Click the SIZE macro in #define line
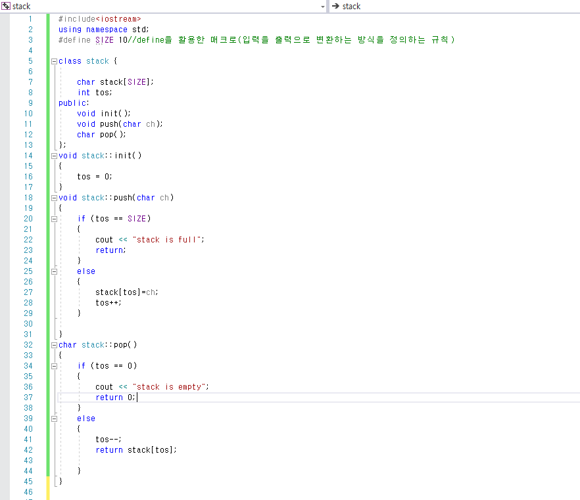This screenshot has height=500, width=580. (x=105, y=40)
